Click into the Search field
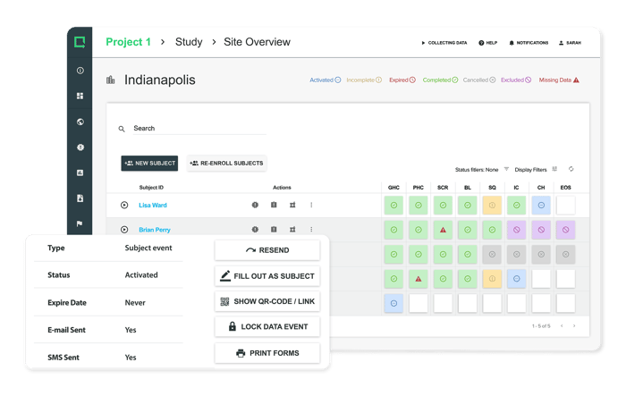The image size is (626, 396). coord(199,129)
